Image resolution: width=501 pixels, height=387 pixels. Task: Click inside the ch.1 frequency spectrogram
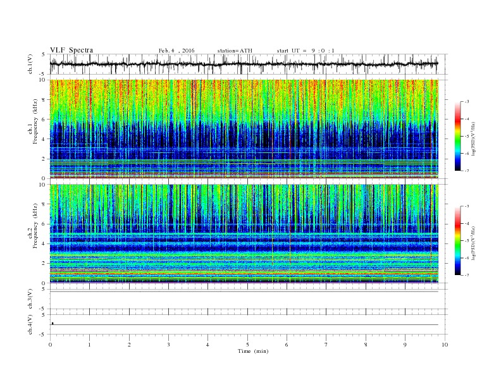click(x=244, y=129)
